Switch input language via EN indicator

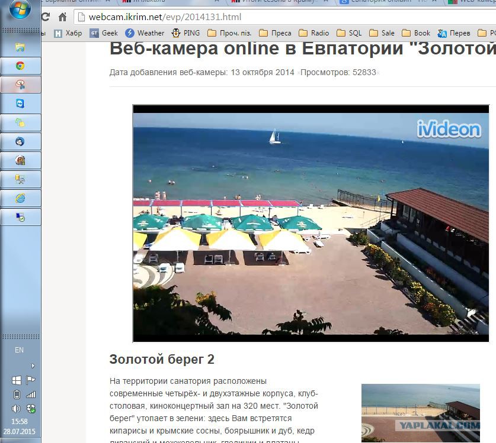(x=19, y=350)
